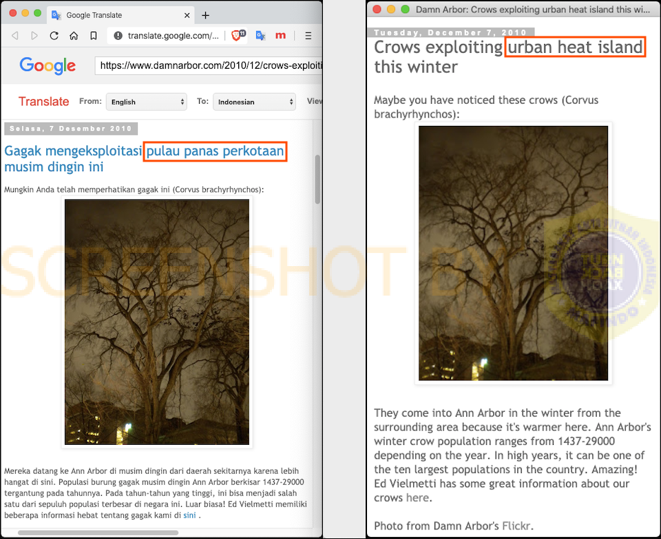
Task: Open the browser hamburger menu
Action: pos(308,36)
